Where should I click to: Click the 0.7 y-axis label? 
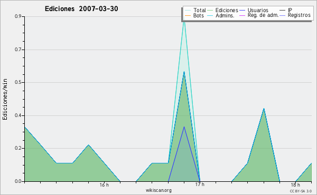18,50
